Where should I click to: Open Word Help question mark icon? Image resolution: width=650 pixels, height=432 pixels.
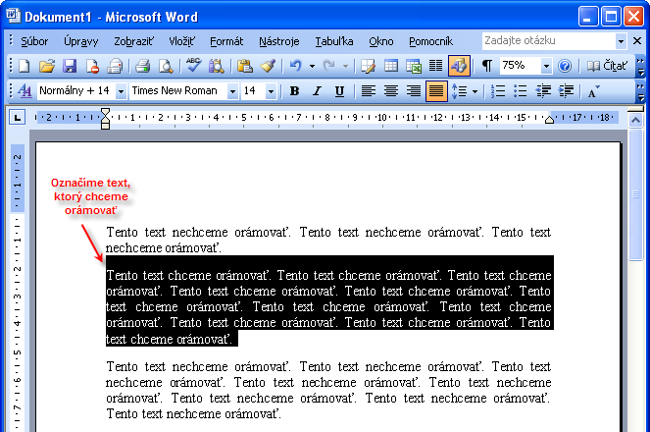(x=565, y=66)
